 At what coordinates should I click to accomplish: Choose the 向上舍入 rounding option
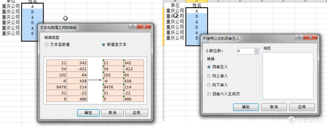[x=217, y=76]
